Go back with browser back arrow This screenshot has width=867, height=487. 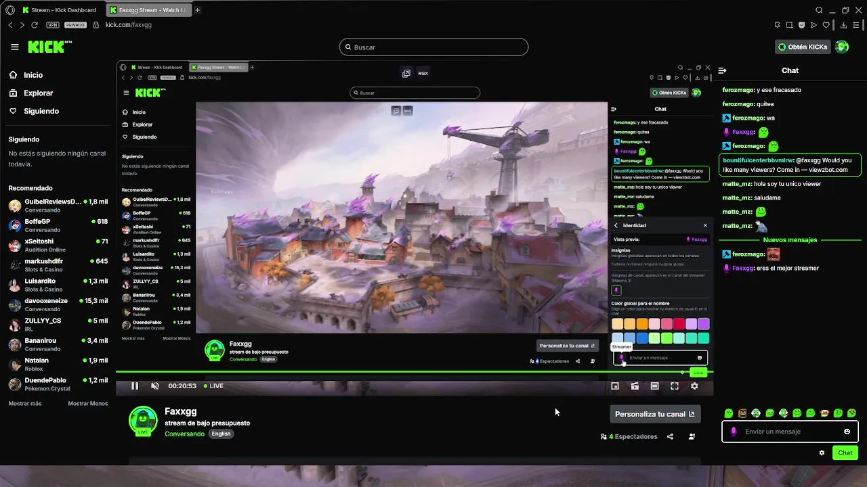[10, 24]
